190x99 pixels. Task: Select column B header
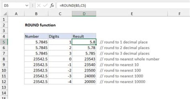pyautogui.click(x=36, y=14)
